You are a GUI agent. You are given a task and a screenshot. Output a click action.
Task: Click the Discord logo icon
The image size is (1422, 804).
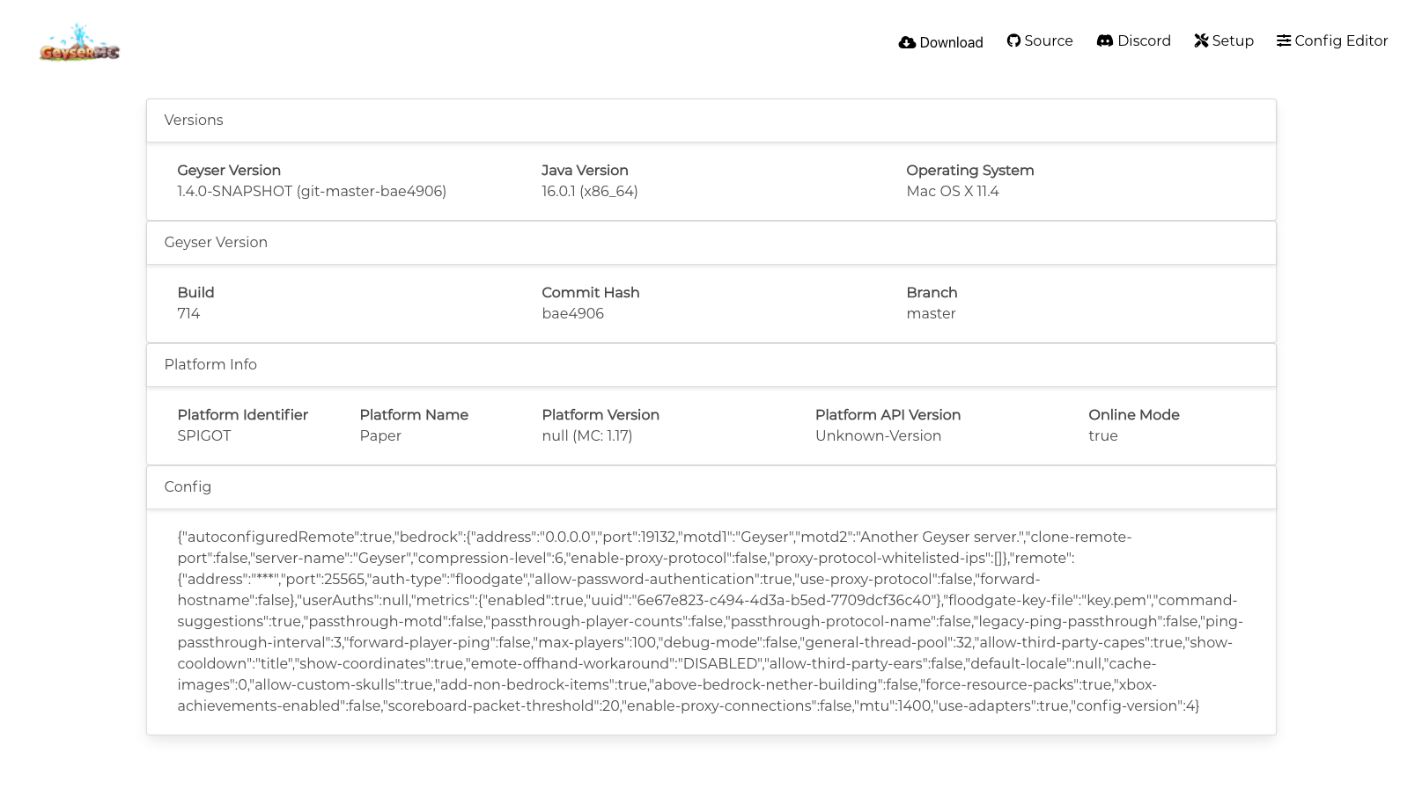pyautogui.click(x=1104, y=40)
